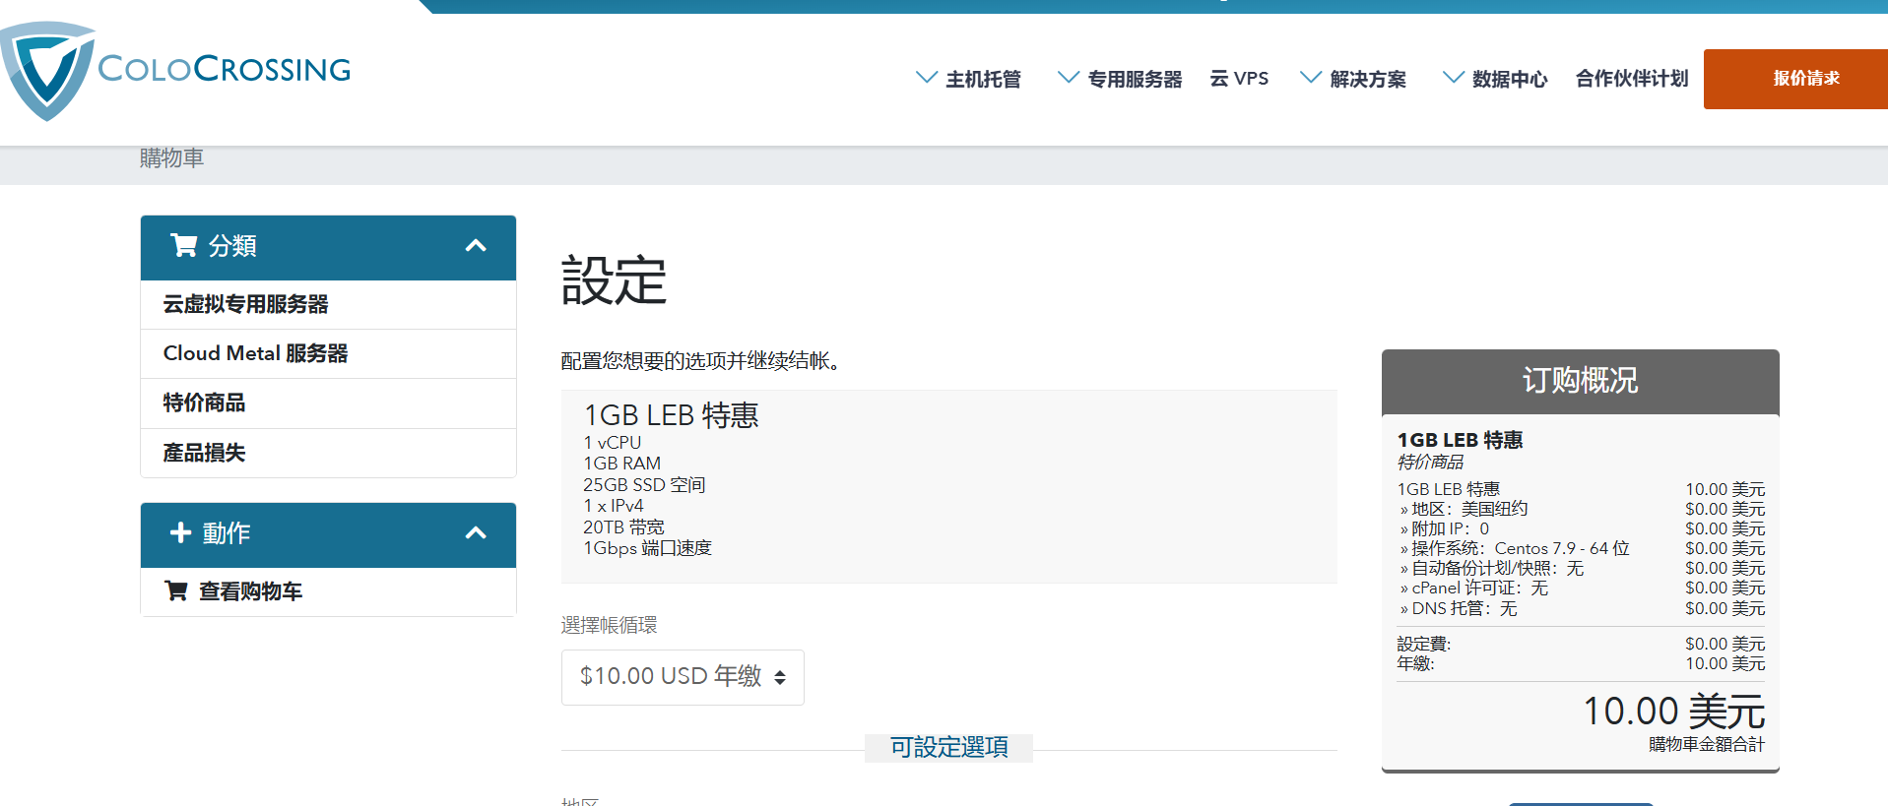This screenshot has width=1888, height=806.
Task: Open the 合作伙伴计划 link
Action: tap(1631, 79)
